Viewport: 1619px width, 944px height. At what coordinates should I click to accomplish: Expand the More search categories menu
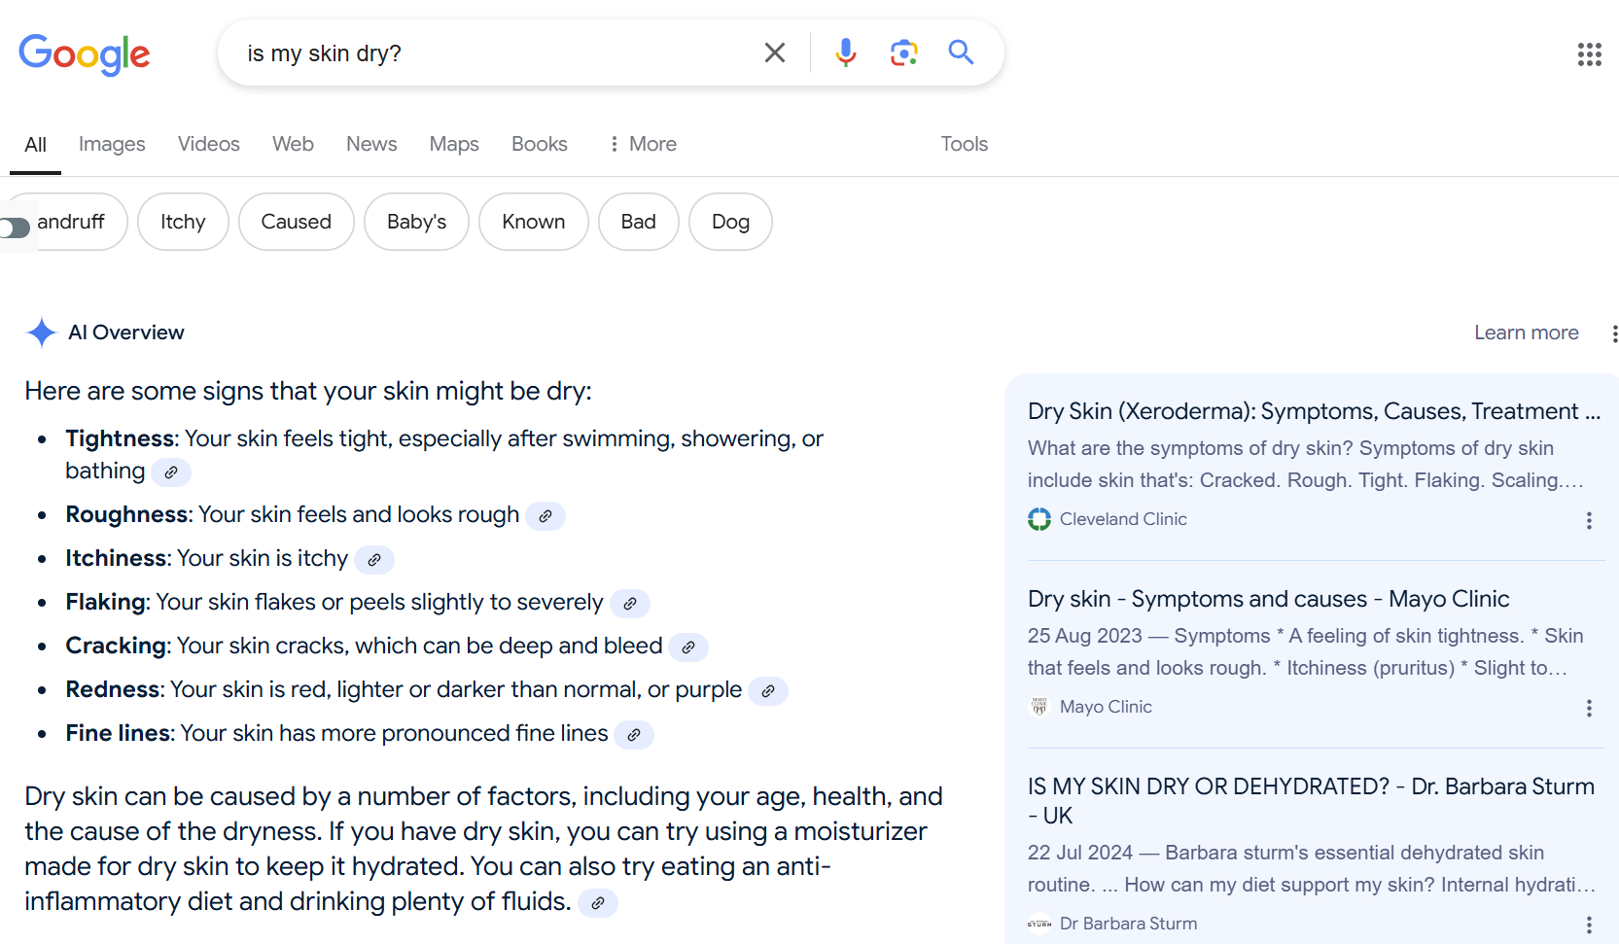[643, 144]
